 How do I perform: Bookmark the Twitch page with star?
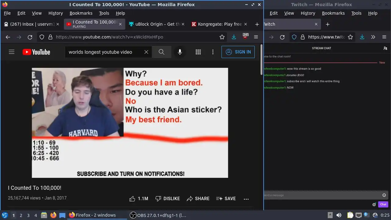tap(350, 37)
